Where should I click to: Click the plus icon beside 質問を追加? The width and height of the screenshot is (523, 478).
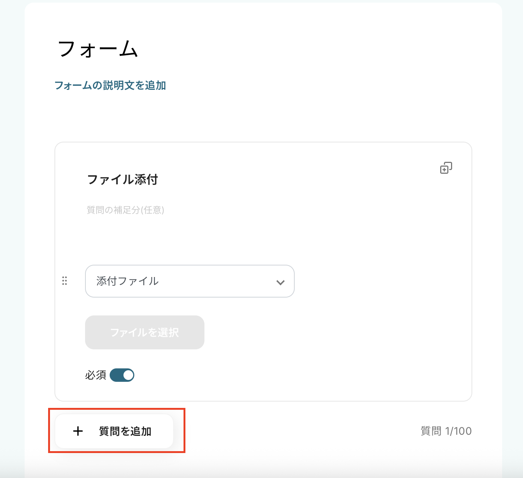pyautogui.click(x=78, y=431)
